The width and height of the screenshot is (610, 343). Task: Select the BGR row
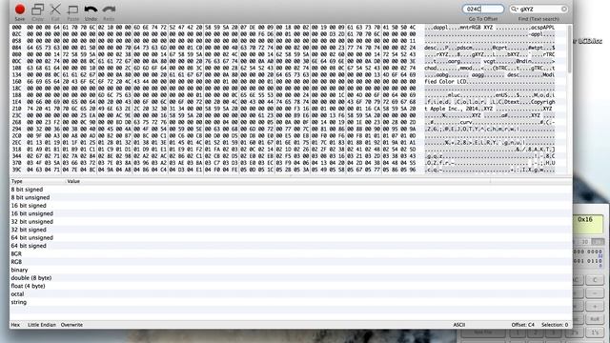291,253
